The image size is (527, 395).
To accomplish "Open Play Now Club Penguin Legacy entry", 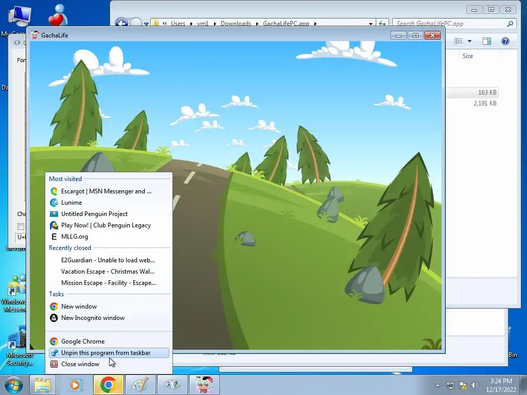I will [x=109, y=225].
